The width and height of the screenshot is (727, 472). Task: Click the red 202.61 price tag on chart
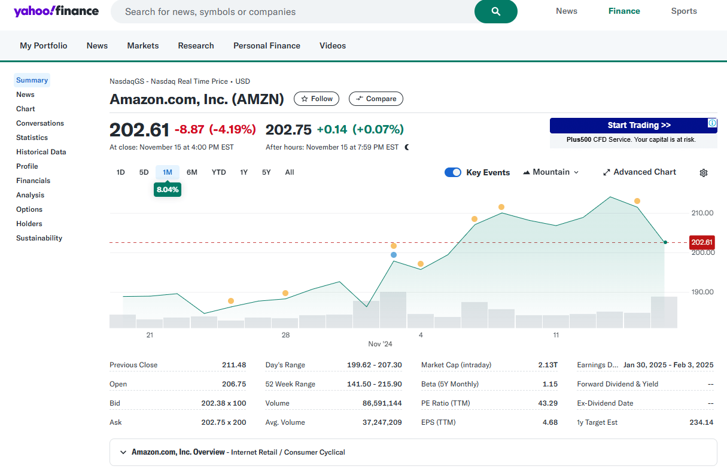coord(702,242)
